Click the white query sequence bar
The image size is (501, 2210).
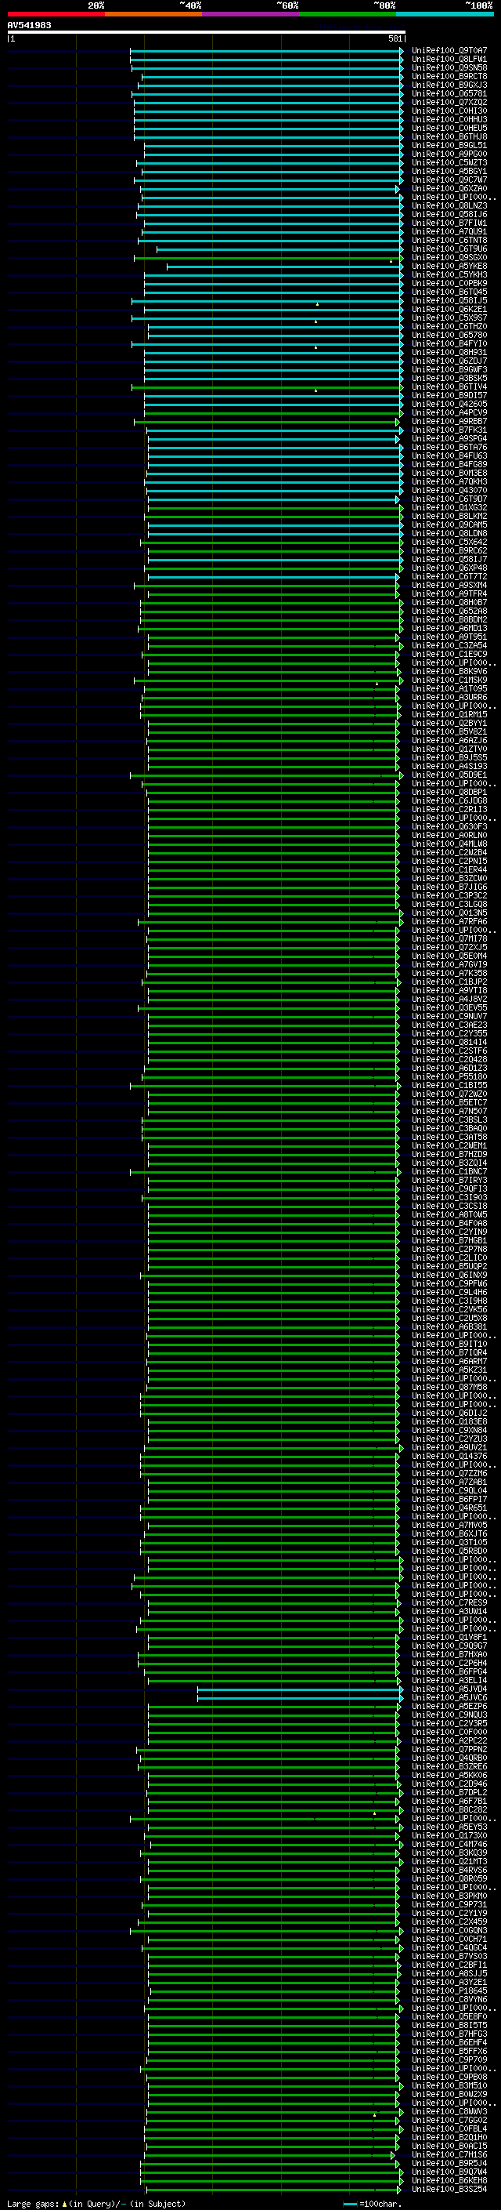(207, 33)
